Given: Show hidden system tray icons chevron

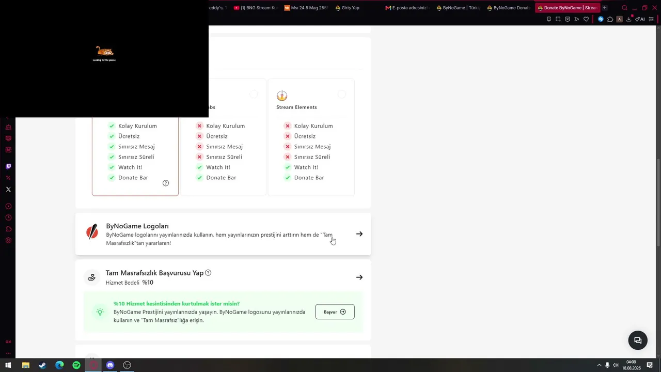Looking at the screenshot, I should [x=599, y=365].
